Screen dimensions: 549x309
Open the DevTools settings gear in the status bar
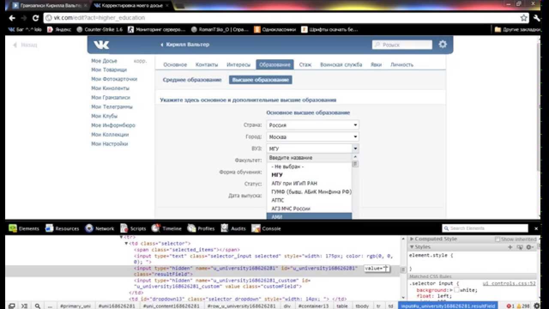pos(537,306)
